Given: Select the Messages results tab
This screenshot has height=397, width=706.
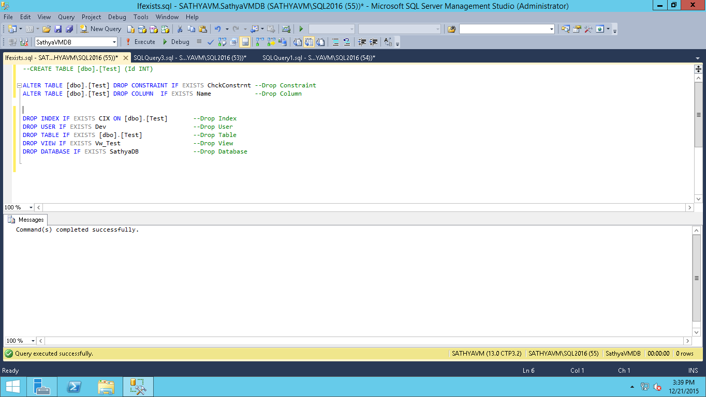Looking at the screenshot, I should [x=26, y=220].
